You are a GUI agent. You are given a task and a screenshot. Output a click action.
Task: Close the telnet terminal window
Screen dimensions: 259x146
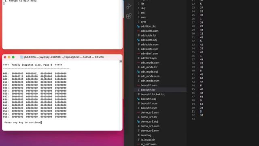pyautogui.click(x=5, y=57)
